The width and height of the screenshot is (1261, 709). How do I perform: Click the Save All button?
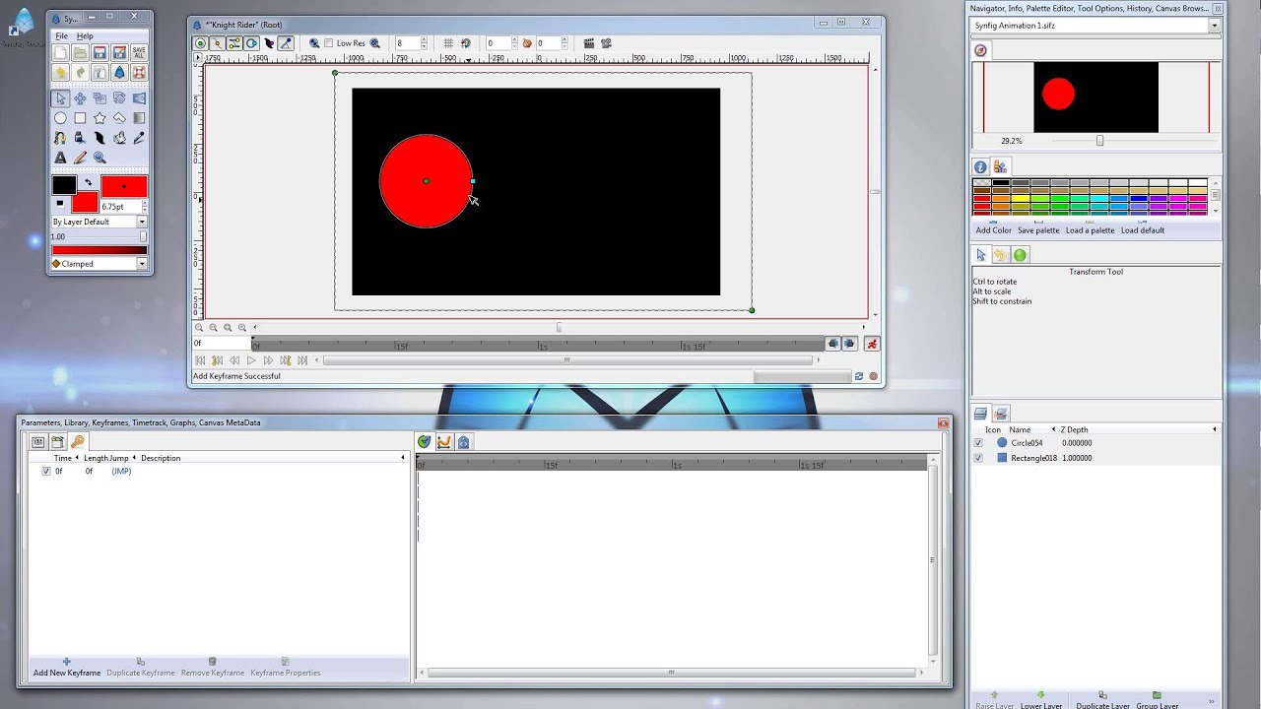pos(139,53)
